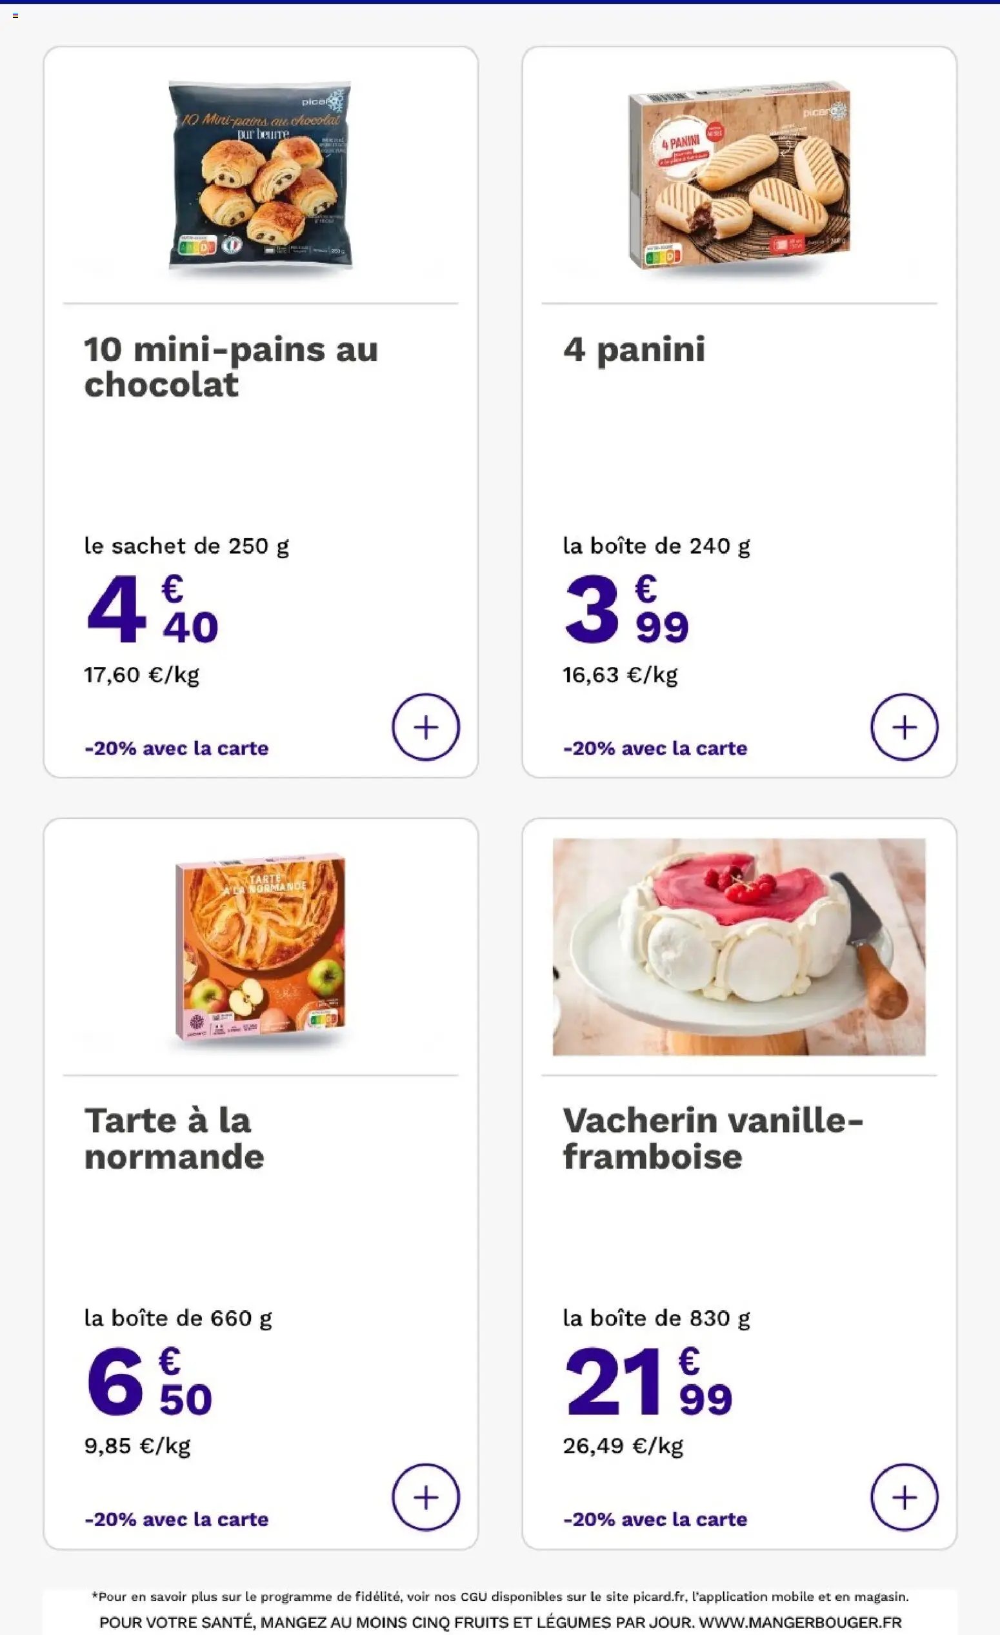Add Vacherin vanille-framboise with plus icon
This screenshot has height=1635, width=1000.
[904, 1498]
